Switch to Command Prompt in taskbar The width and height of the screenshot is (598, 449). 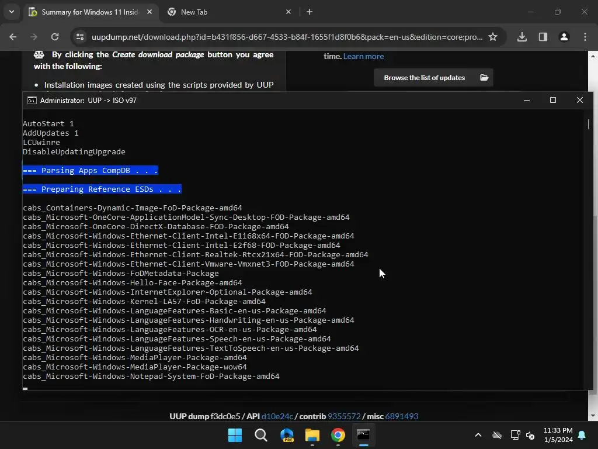[363, 435]
